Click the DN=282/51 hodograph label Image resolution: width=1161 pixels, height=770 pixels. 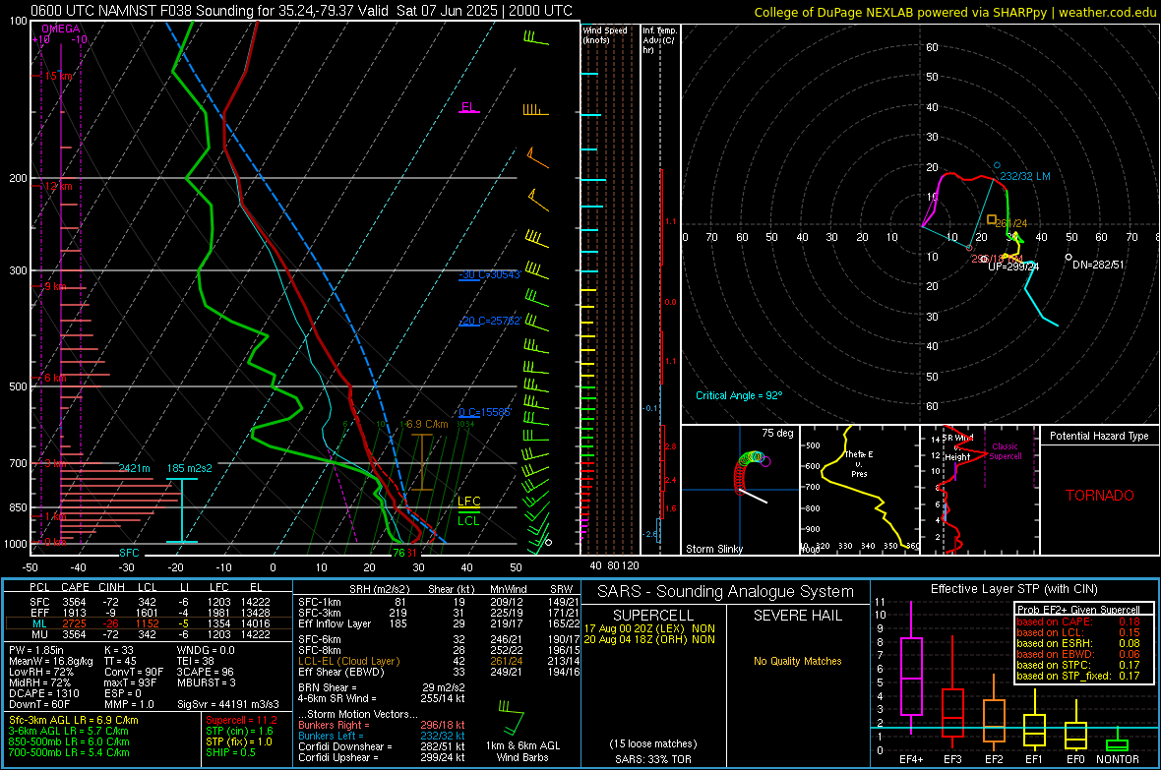click(x=1098, y=265)
